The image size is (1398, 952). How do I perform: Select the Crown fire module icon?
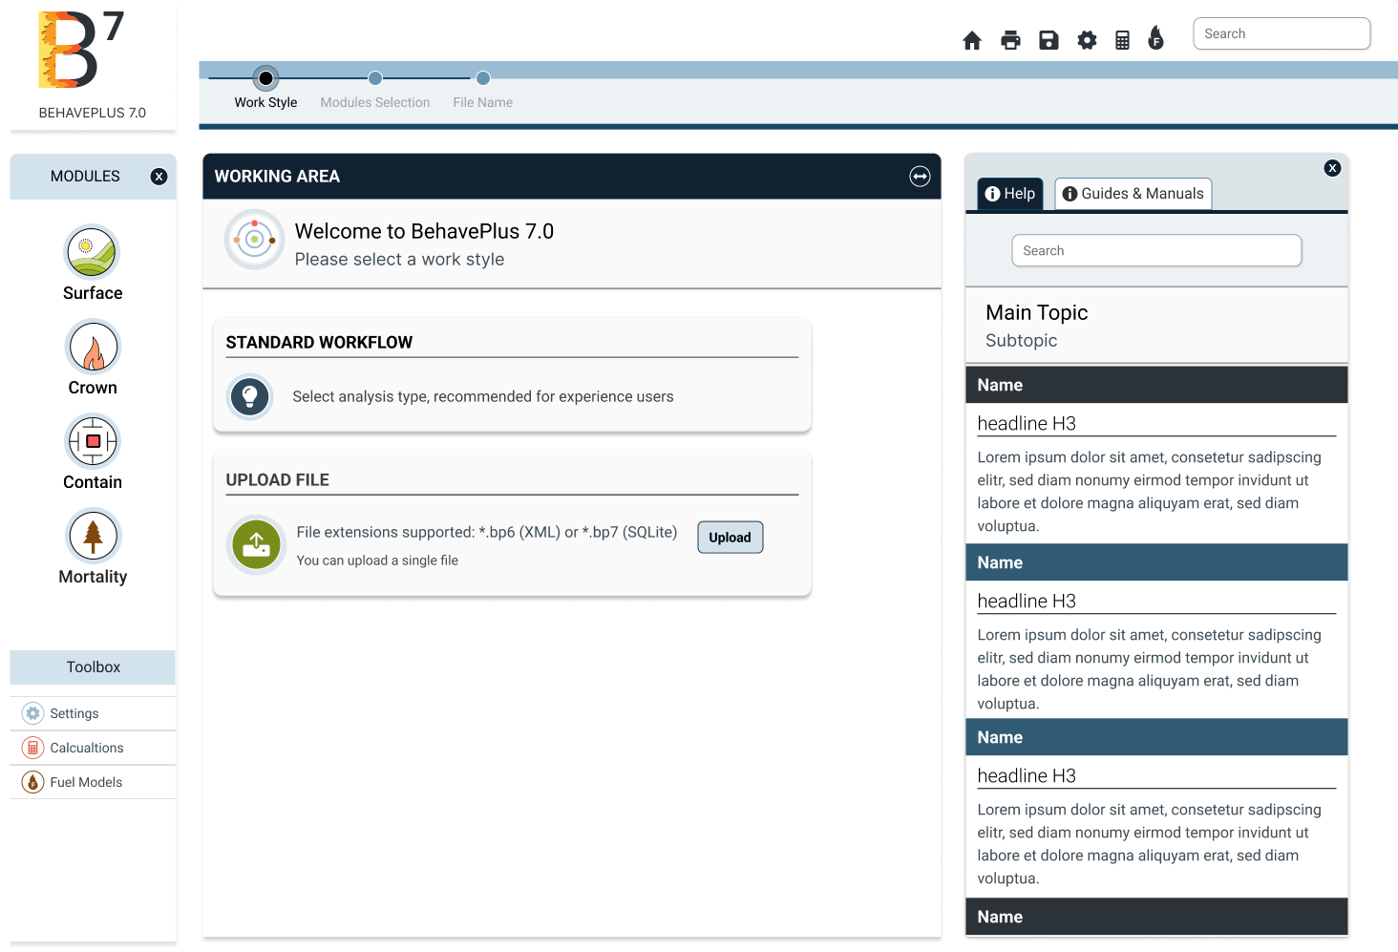tap(93, 347)
